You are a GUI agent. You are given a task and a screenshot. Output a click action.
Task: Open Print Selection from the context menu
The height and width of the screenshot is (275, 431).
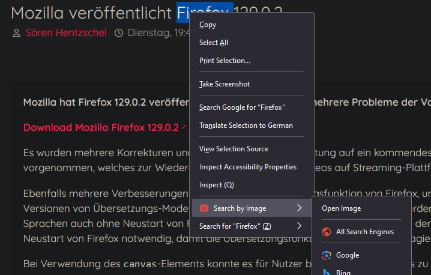[225, 61]
